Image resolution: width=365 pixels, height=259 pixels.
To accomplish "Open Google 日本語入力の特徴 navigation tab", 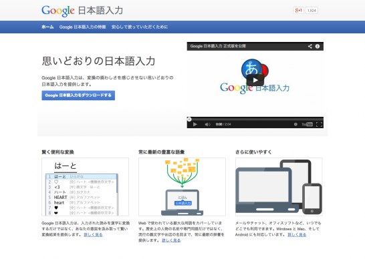I will (83, 27).
